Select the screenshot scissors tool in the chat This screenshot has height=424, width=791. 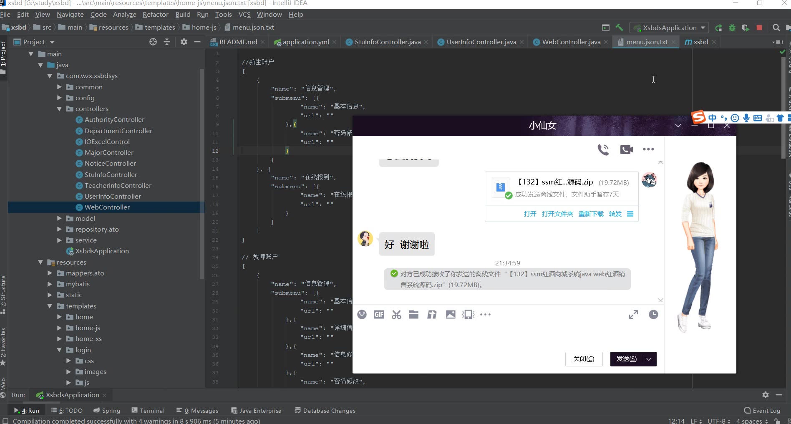pos(396,314)
